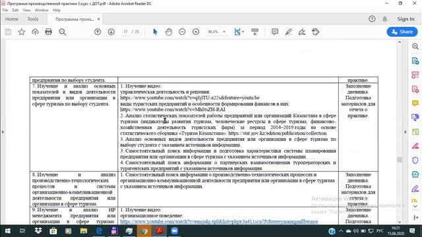Open File Explorer from taskbar

tap(84, 231)
